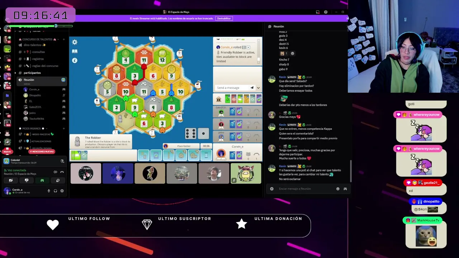Open the soundboard button
This screenshot has height=258, width=459.
(58, 181)
